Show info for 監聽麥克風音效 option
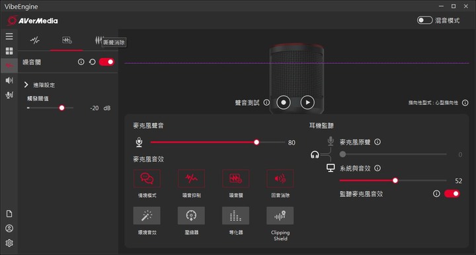 pyautogui.click(x=436, y=194)
